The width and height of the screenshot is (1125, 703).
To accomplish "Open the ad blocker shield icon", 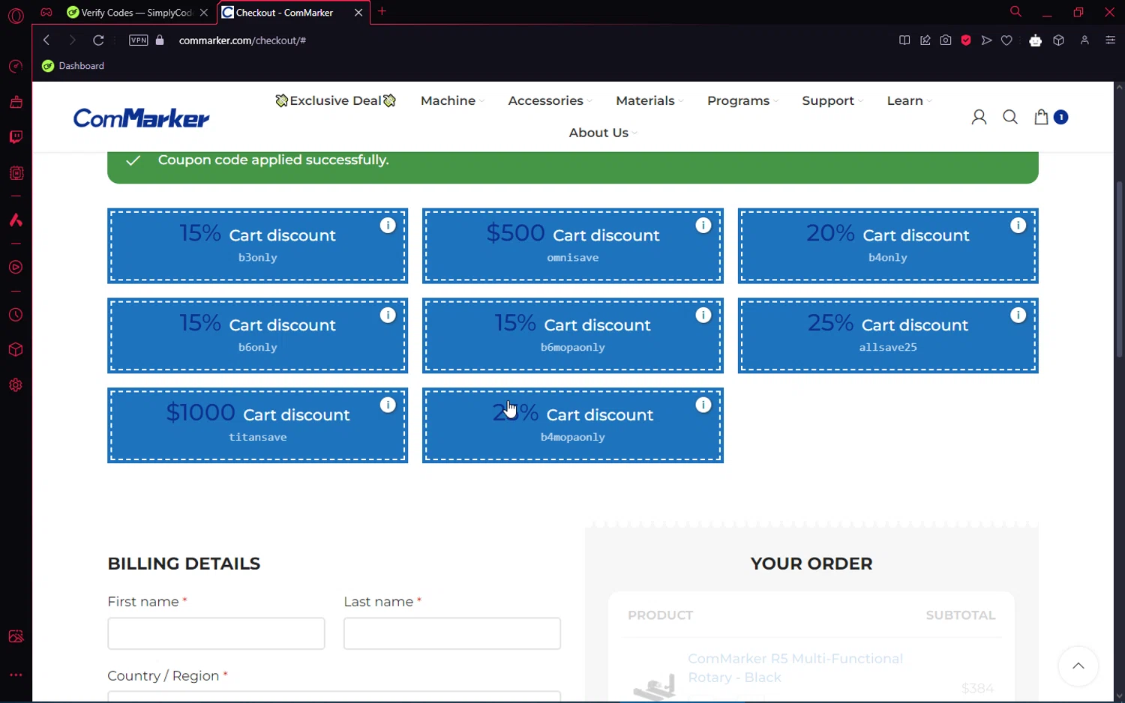I will [x=966, y=40].
